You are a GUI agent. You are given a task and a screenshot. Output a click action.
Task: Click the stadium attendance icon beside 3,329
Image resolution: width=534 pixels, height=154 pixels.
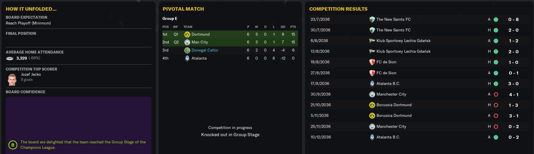tap(10, 58)
